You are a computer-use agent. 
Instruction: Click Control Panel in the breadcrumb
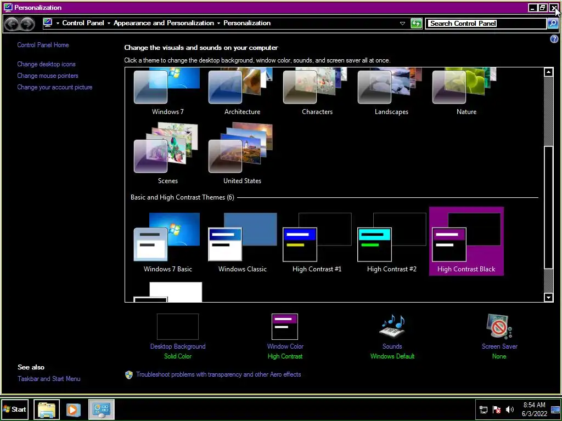(x=83, y=23)
